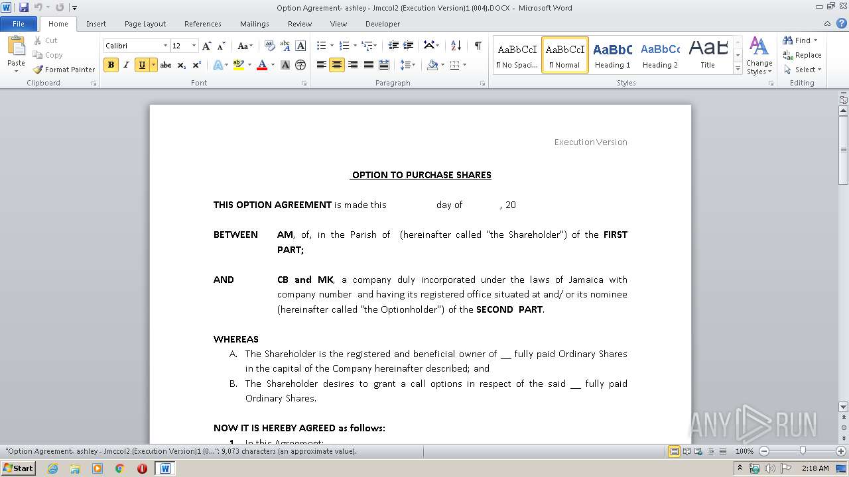Switch to the Review tab

click(300, 24)
